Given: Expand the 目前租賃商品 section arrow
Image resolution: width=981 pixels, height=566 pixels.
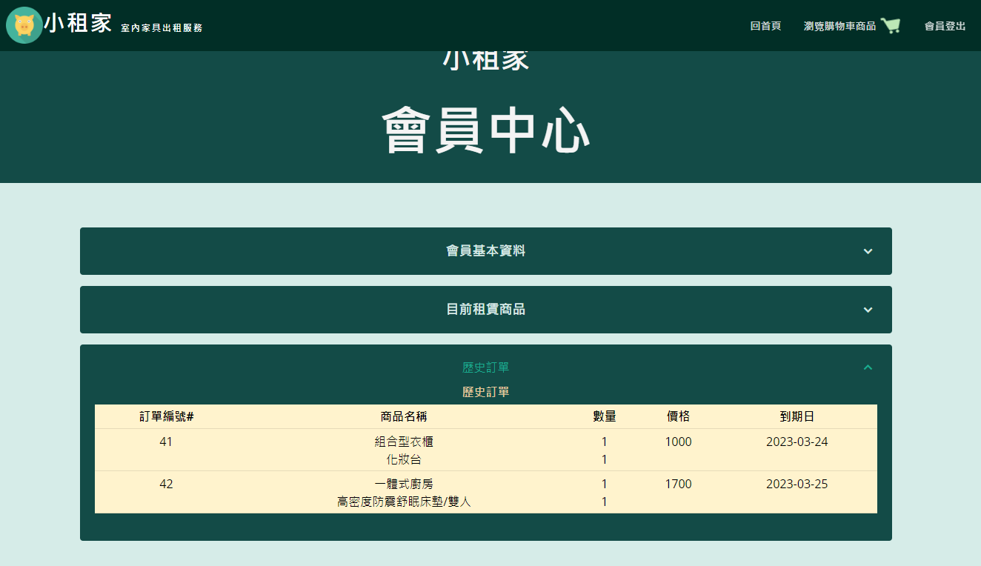Looking at the screenshot, I should pos(867,310).
